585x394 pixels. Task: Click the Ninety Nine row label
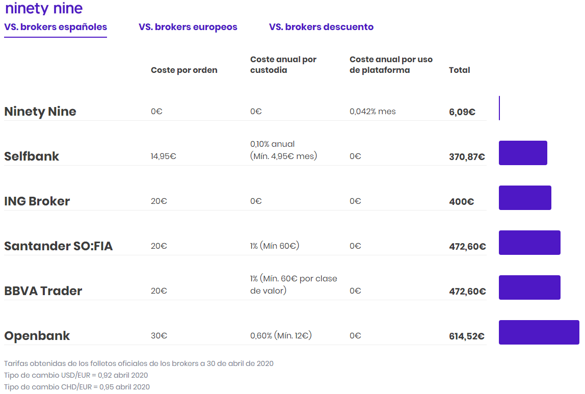40,111
